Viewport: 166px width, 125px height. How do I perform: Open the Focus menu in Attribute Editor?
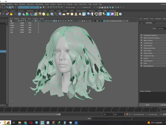[152, 18]
